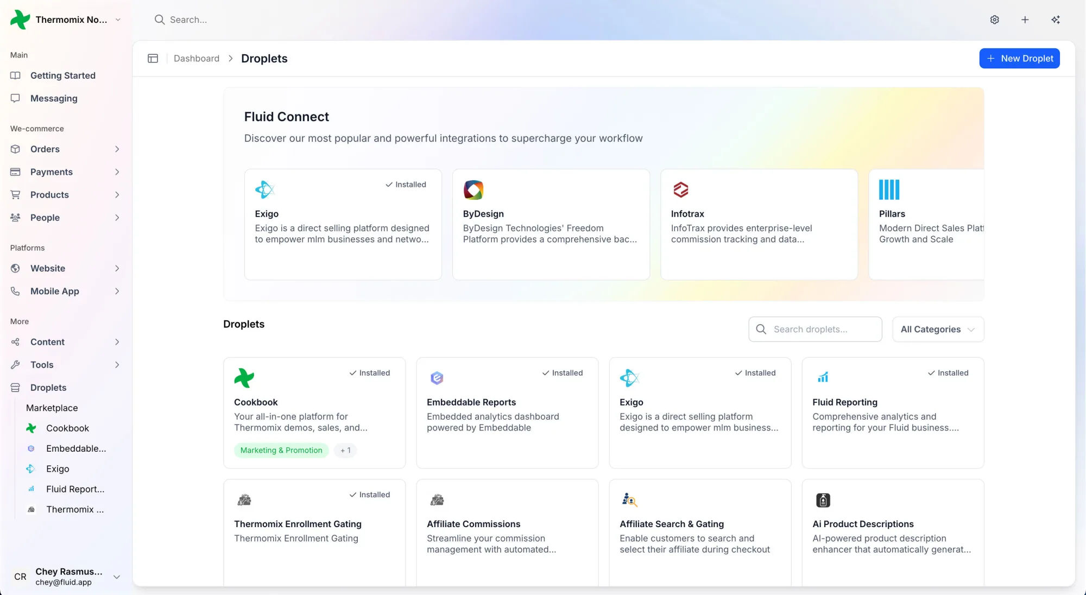Open settings gear icon in top bar
This screenshot has width=1086, height=595.
click(x=994, y=20)
